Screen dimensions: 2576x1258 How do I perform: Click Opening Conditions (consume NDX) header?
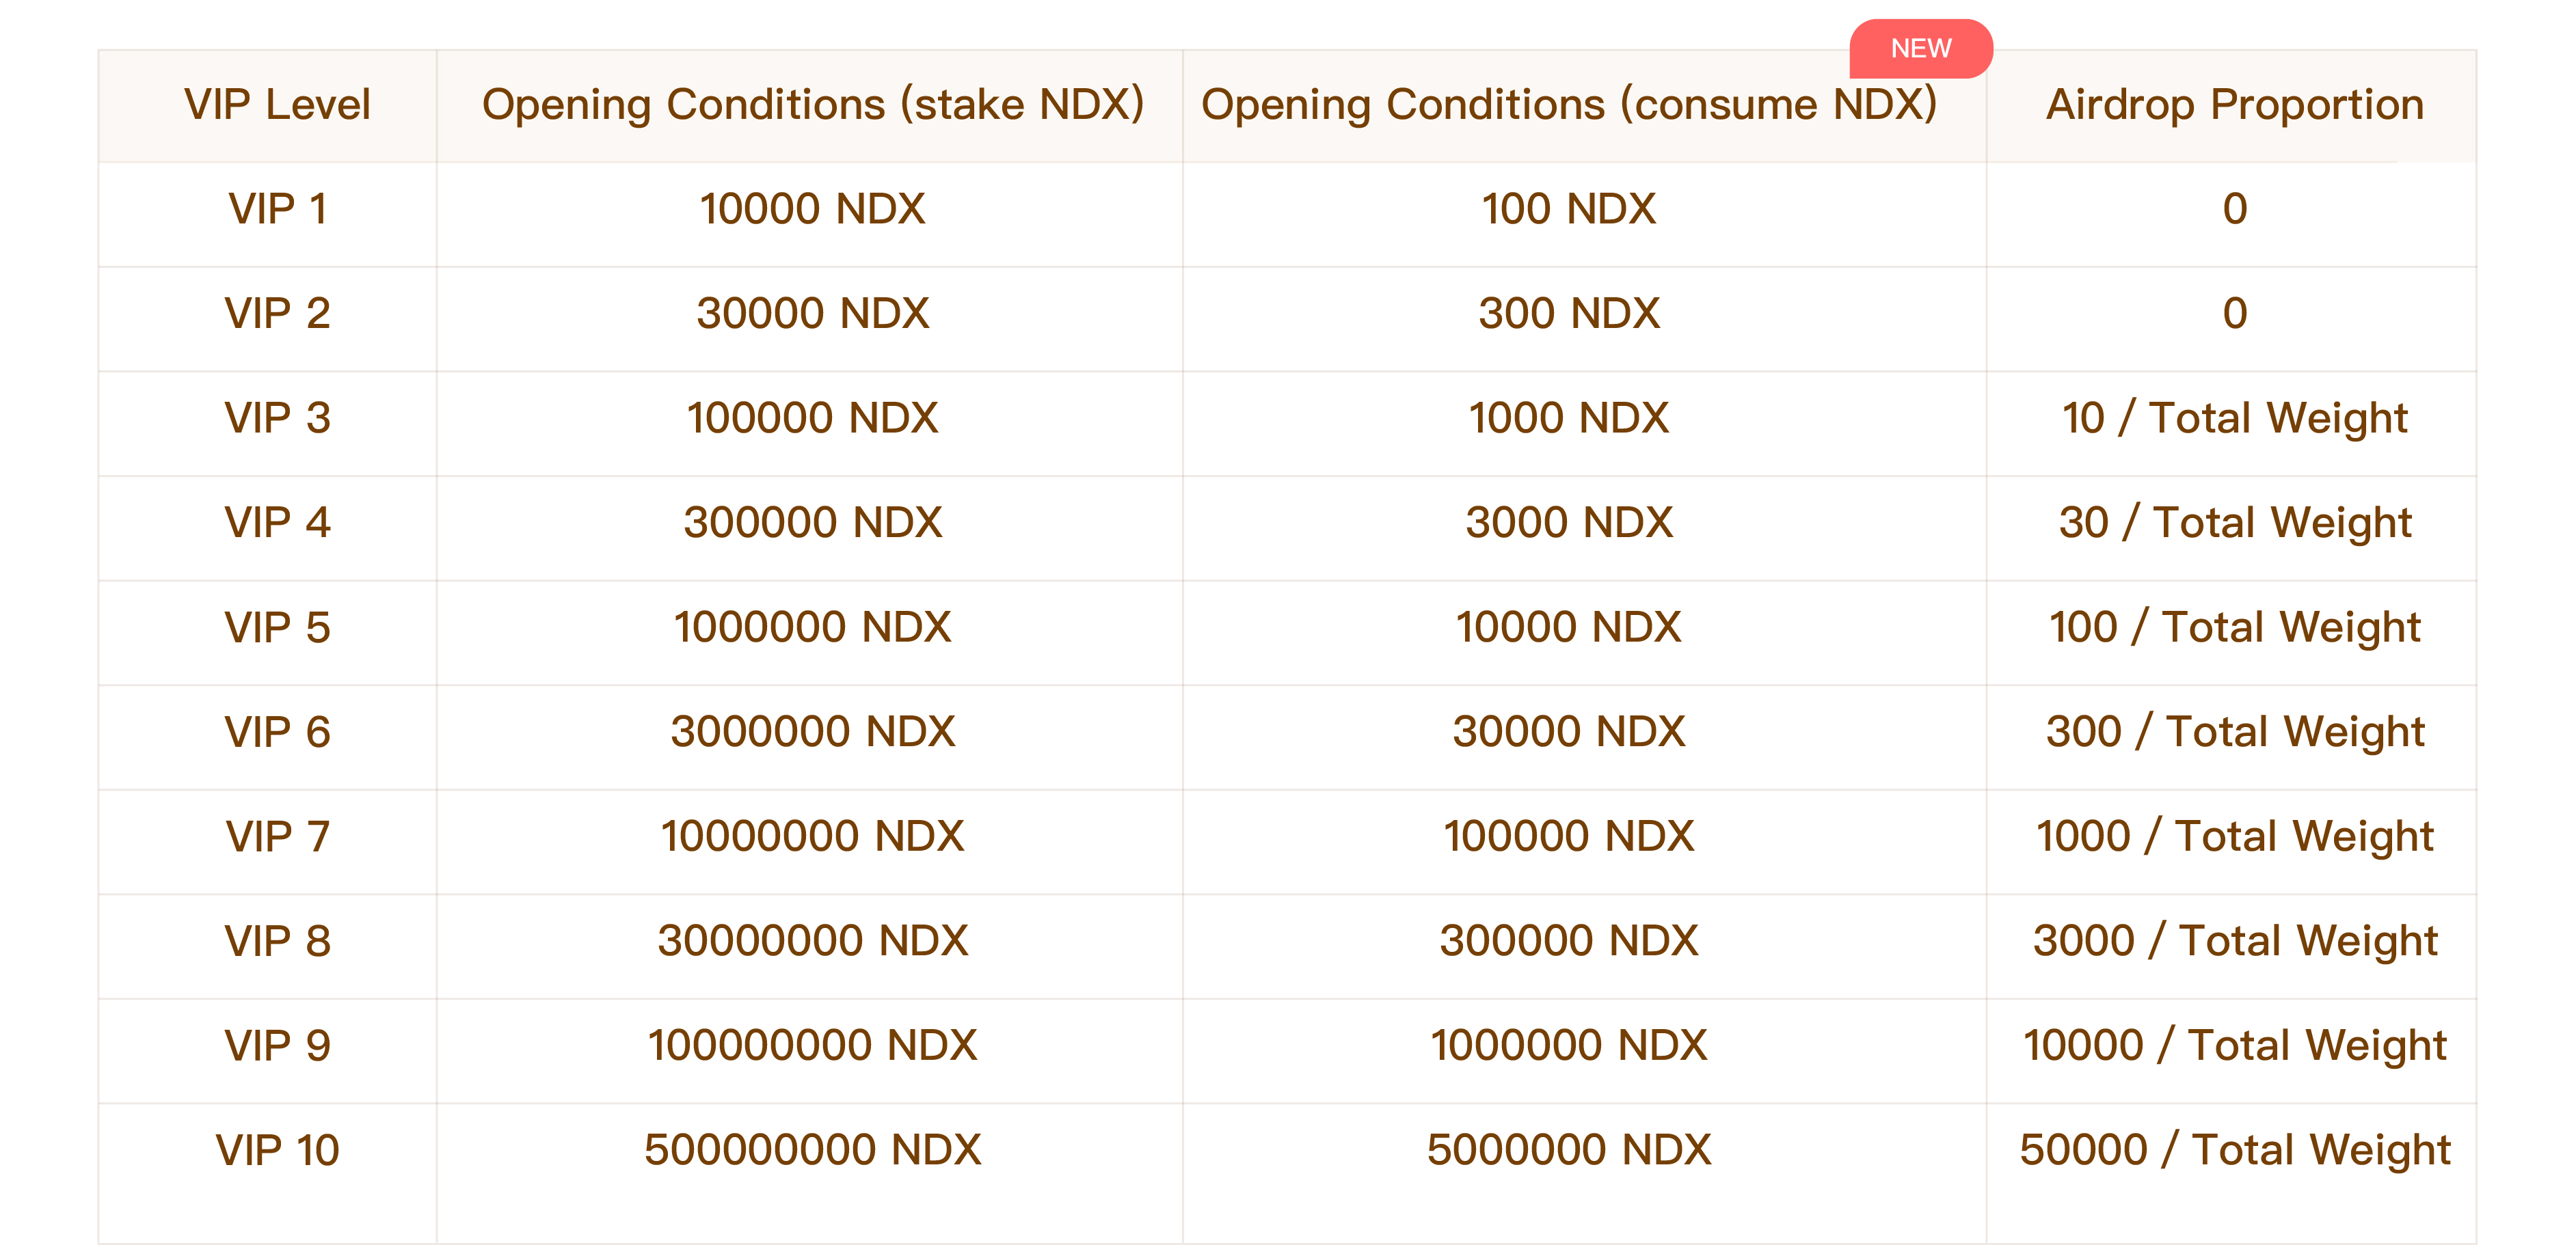click(1568, 105)
